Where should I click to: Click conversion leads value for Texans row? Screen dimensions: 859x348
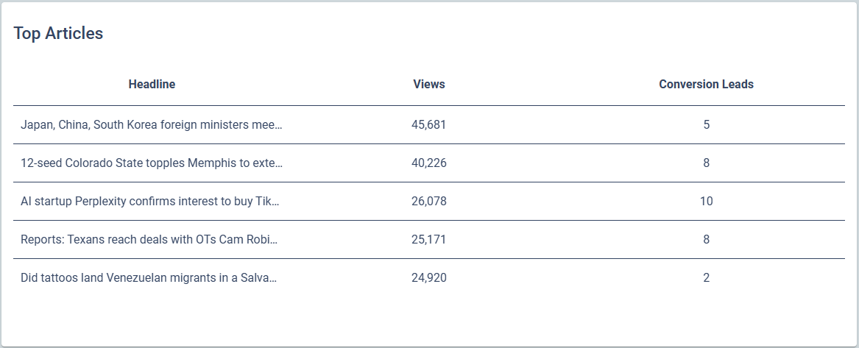pos(706,240)
